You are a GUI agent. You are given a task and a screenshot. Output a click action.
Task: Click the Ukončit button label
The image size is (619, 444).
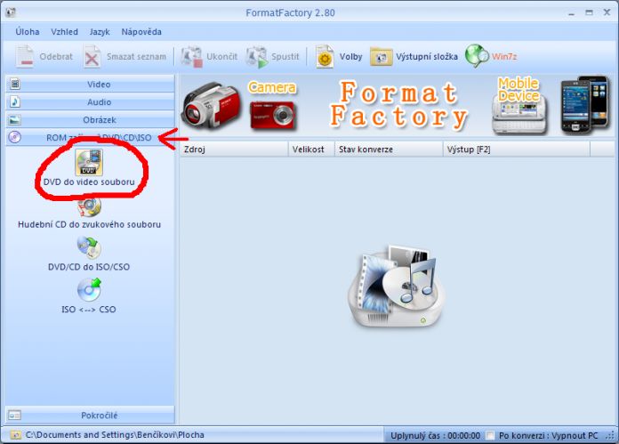point(221,56)
